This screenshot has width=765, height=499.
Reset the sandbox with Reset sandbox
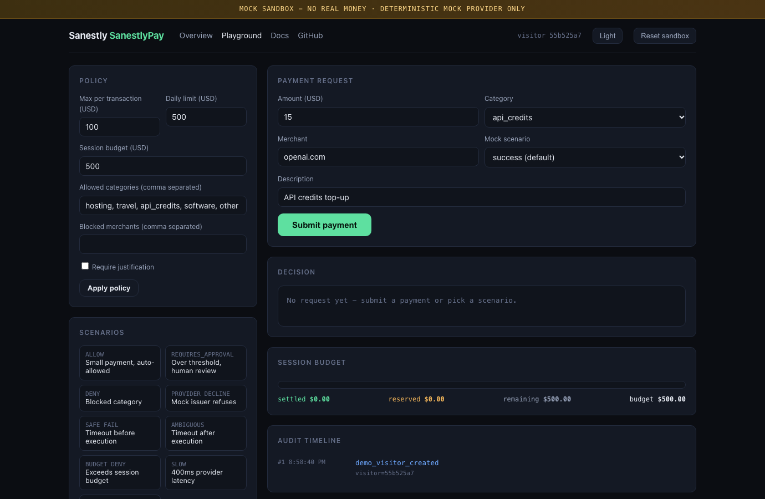665,35
